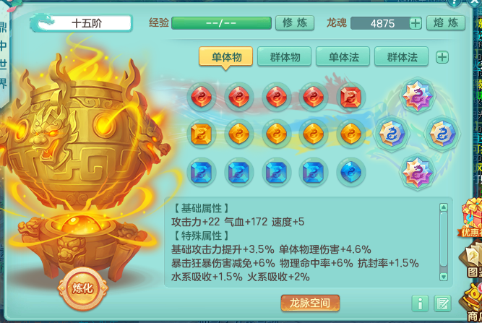Click the 修炼 button
The width and height of the screenshot is (482, 323).
pyautogui.click(x=295, y=23)
